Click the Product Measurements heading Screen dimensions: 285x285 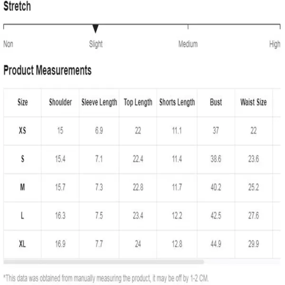(47, 70)
